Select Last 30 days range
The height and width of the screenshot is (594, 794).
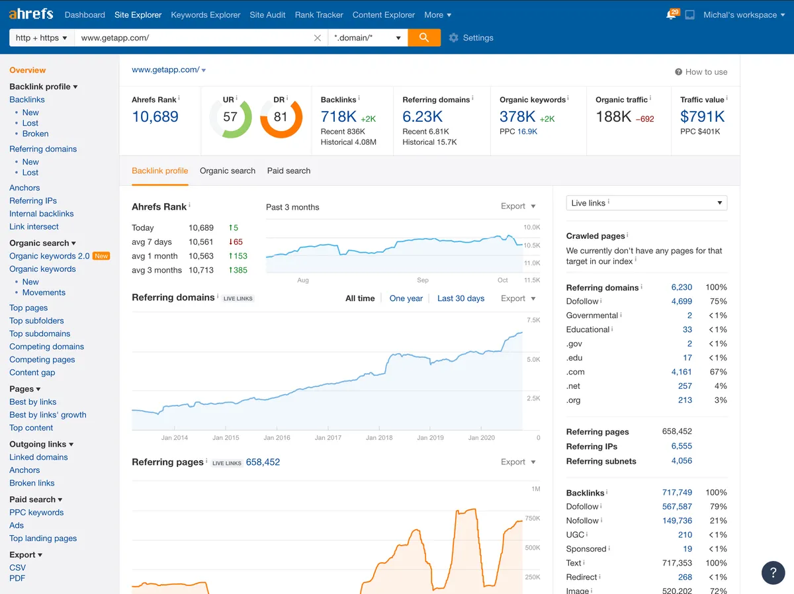461,298
